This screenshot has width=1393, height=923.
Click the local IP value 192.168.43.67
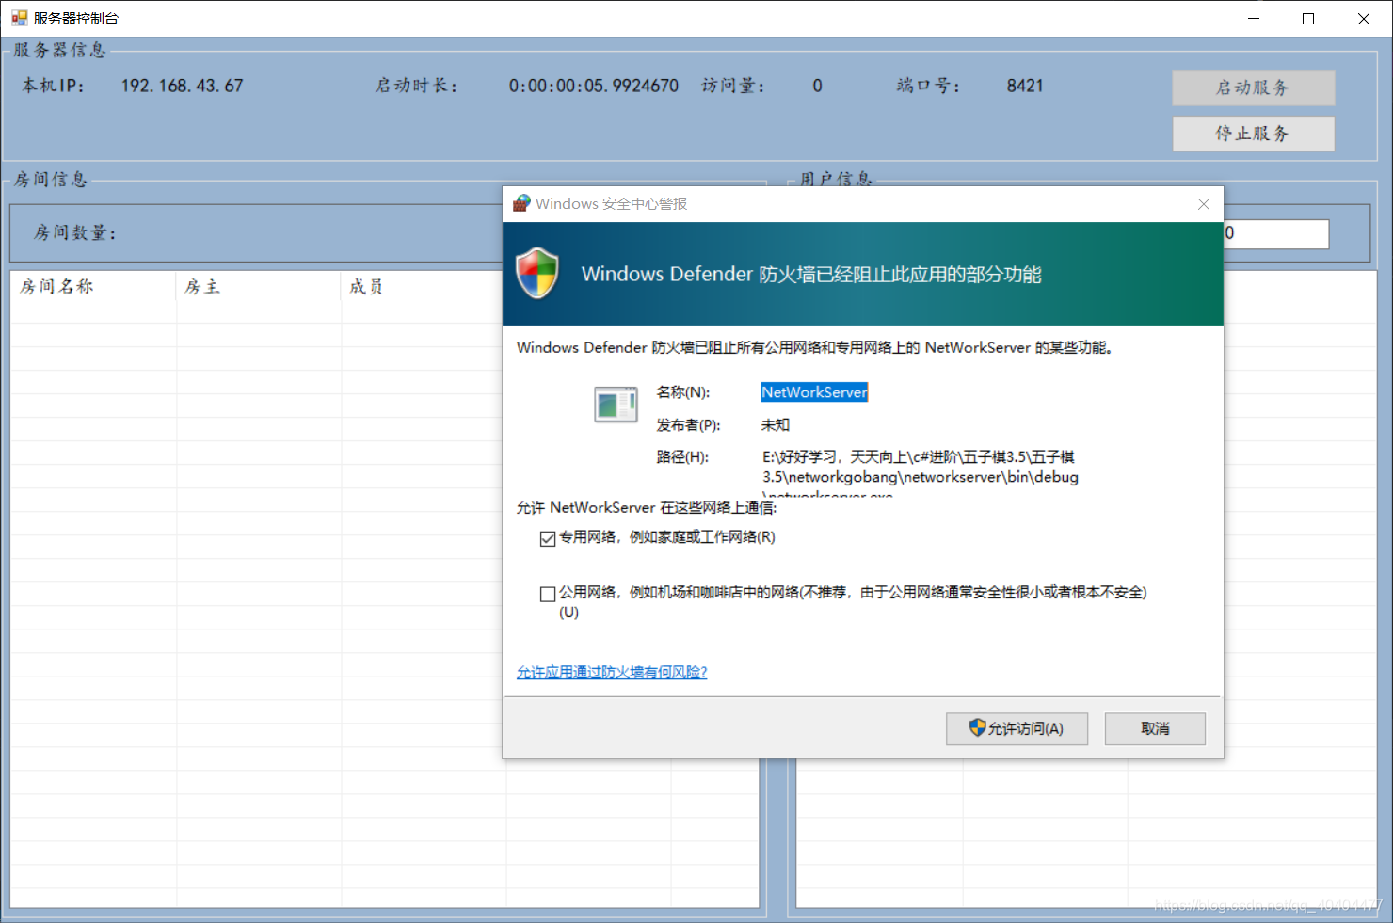click(x=182, y=86)
